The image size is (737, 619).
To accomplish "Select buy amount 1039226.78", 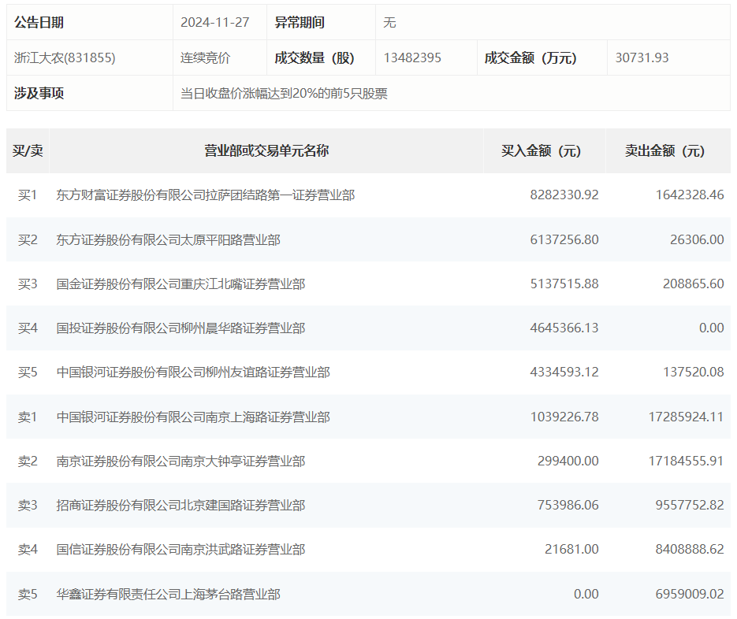I will point(564,417).
